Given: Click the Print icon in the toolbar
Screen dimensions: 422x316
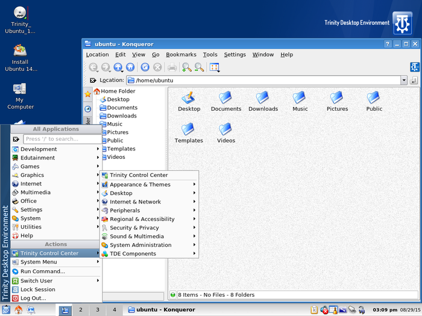Looking at the screenshot, I should click(172, 67).
